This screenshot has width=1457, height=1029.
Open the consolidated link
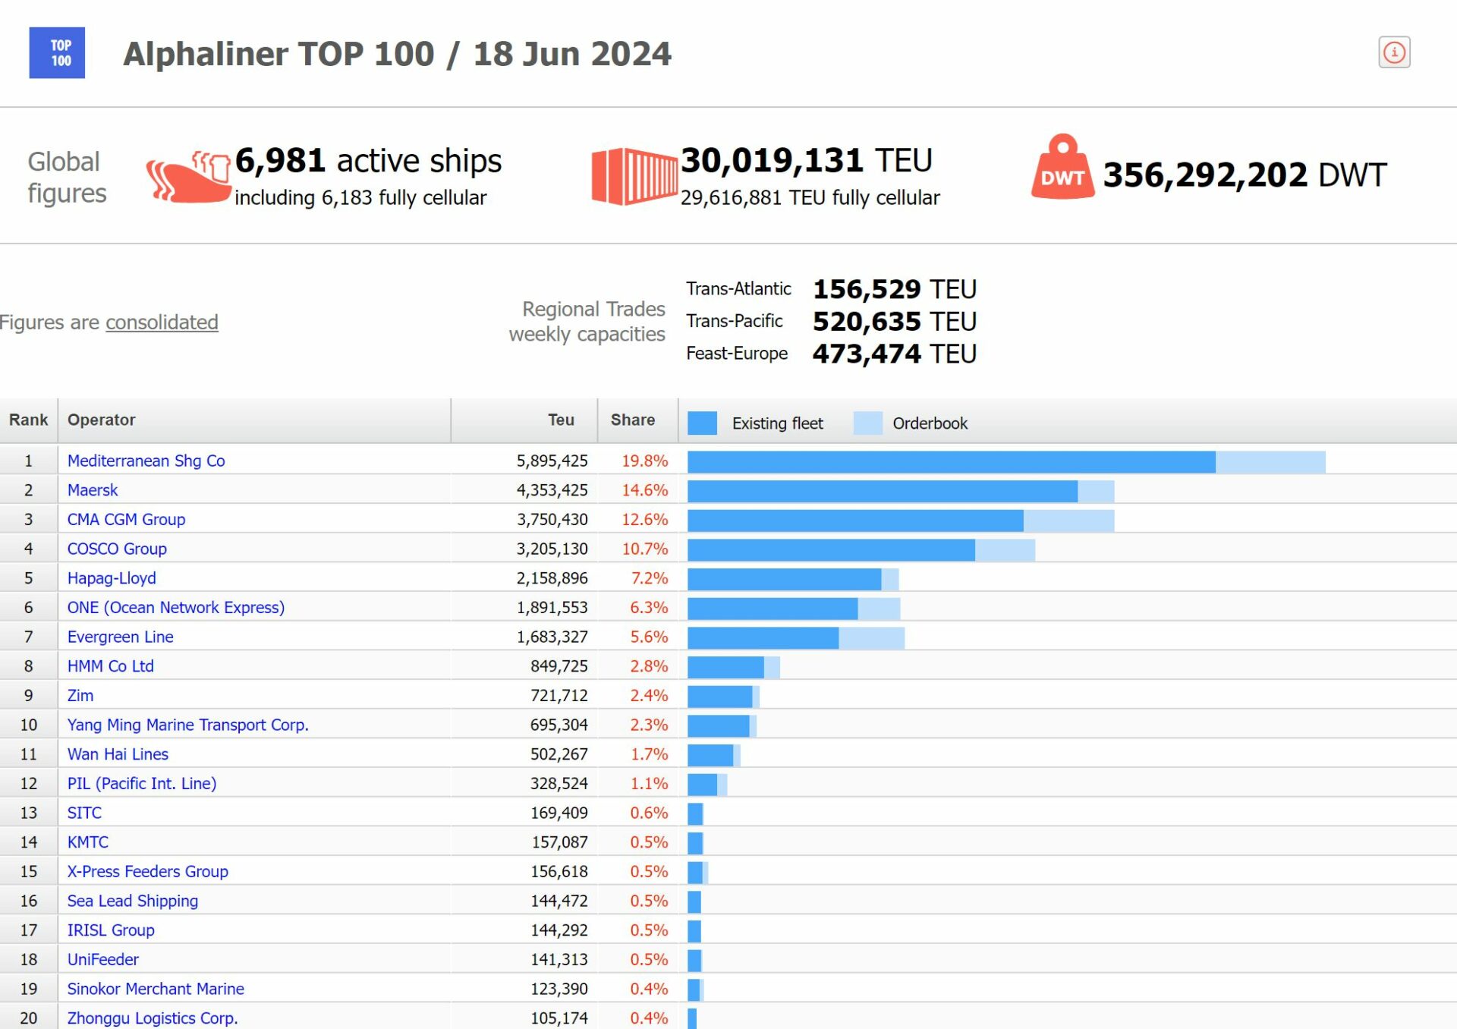[x=162, y=323]
